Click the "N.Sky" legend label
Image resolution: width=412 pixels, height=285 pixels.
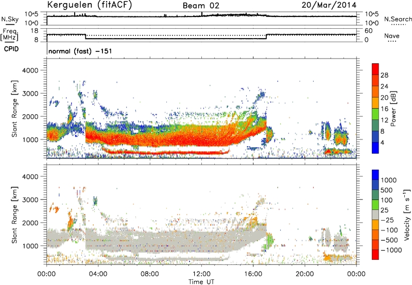tap(10, 19)
